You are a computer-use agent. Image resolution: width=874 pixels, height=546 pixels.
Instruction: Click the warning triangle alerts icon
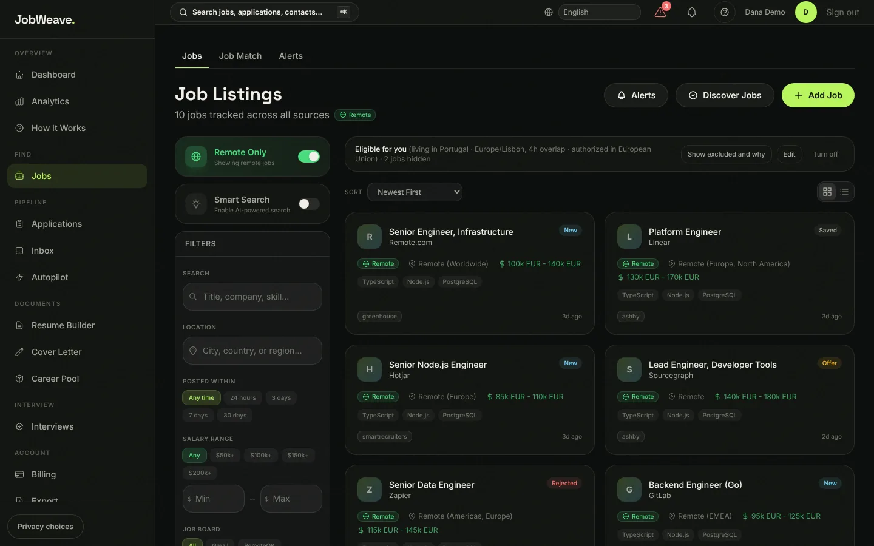tap(660, 12)
